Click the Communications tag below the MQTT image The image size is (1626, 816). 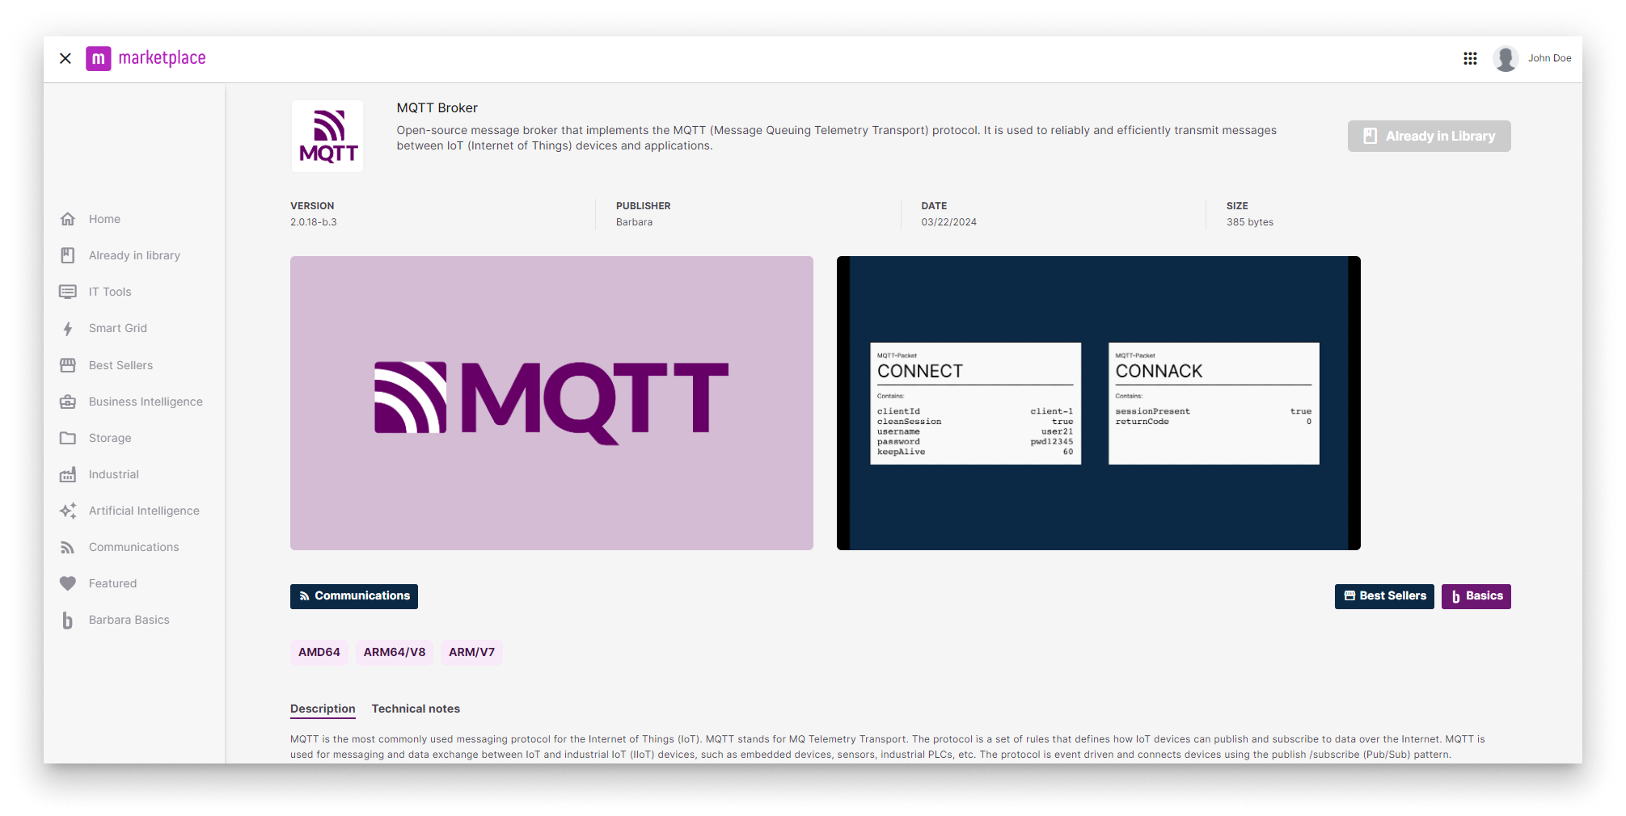pos(353,595)
